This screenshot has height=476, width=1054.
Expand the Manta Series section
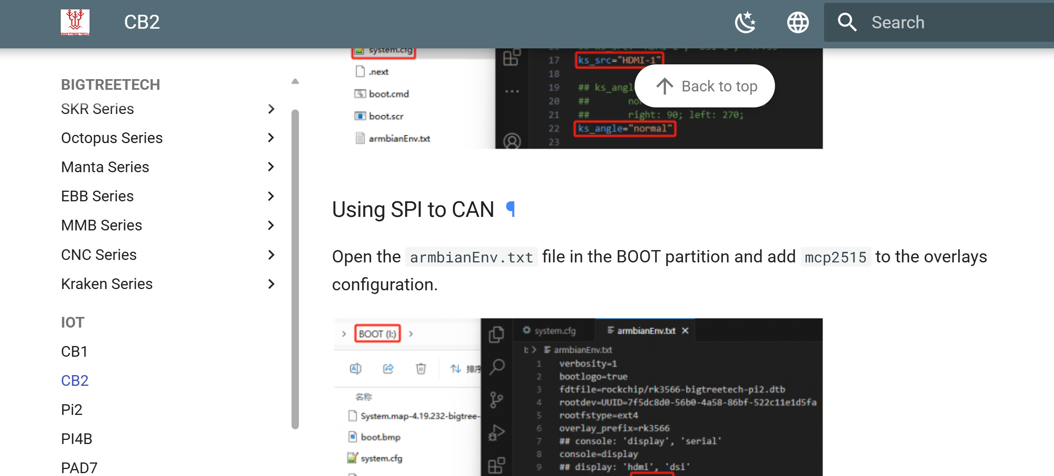click(x=271, y=167)
